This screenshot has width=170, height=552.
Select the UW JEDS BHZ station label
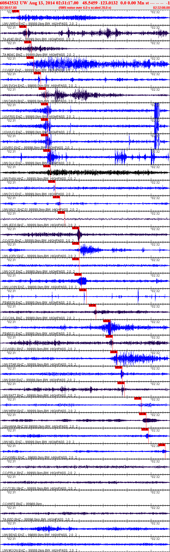[39, 225]
